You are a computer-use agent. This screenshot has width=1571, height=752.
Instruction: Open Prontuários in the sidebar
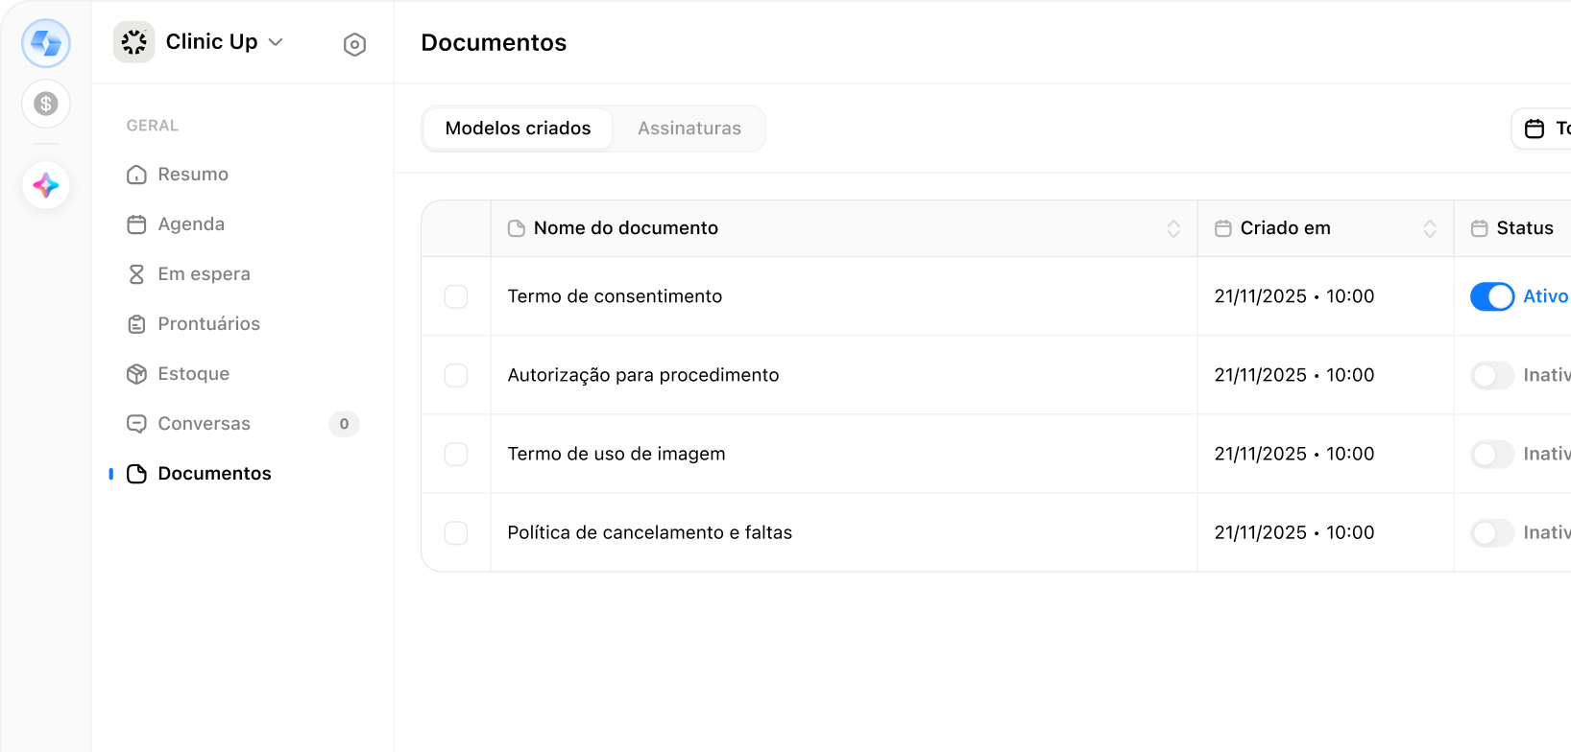pyautogui.click(x=208, y=324)
